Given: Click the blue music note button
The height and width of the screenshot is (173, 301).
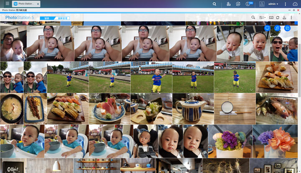Looking at the screenshot, I should tap(277, 28).
